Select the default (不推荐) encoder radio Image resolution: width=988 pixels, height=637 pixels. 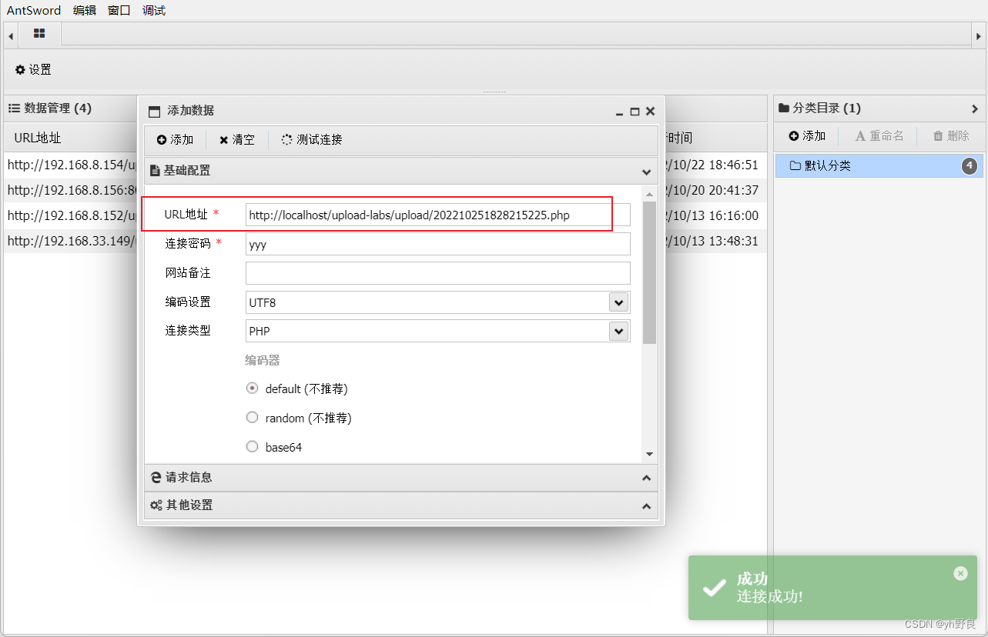(252, 389)
